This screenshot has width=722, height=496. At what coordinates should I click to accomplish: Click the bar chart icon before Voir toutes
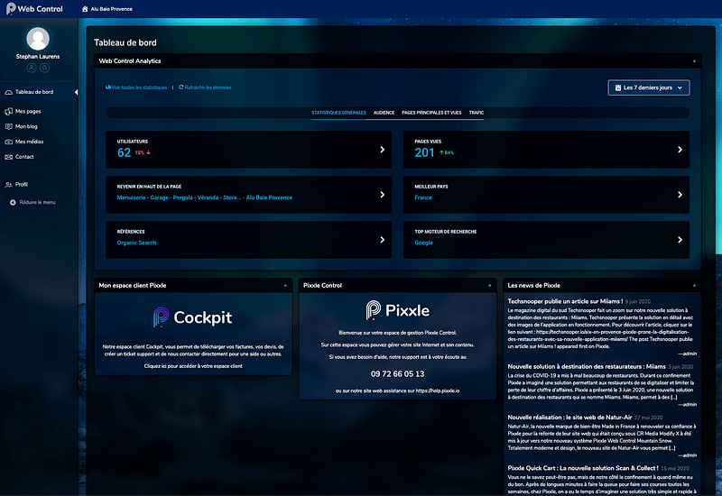coord(108,87)
